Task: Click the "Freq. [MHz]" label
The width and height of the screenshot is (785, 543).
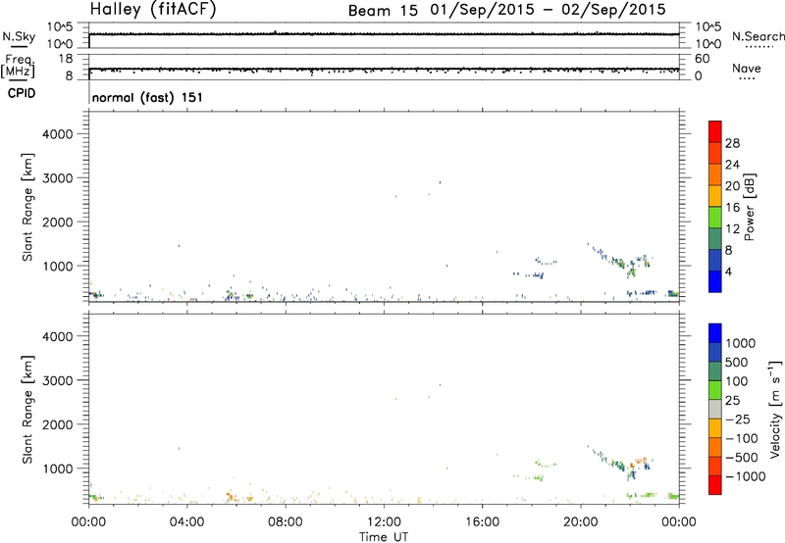Action: coord(19,66)
